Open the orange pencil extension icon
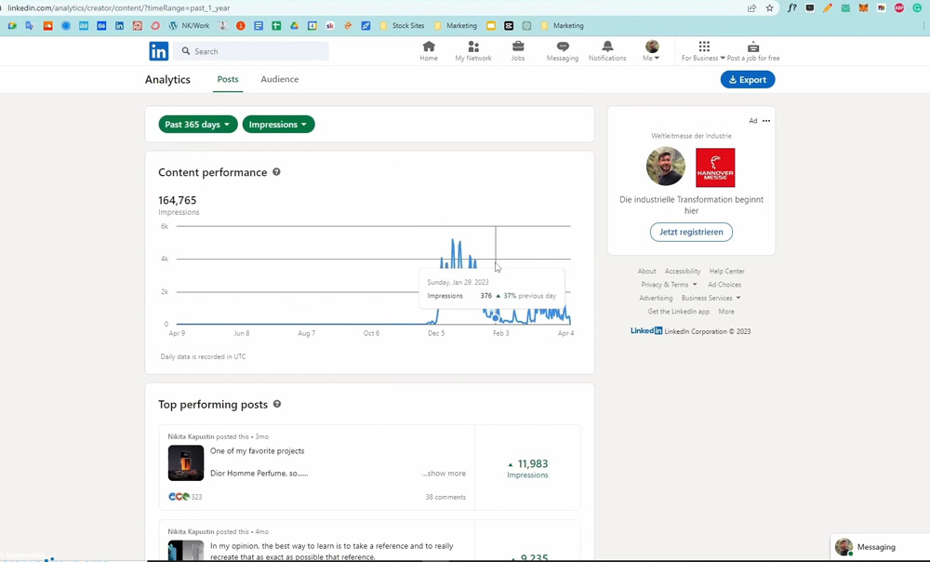The width and height of the screenshot is (930, 562). pos(828,7)
